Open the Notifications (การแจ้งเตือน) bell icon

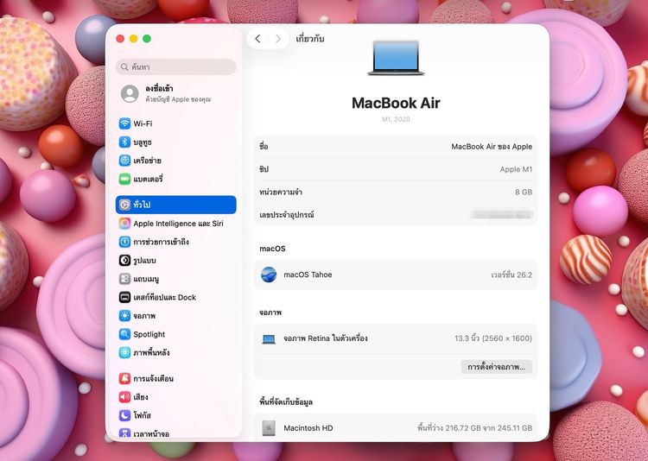coord(124,378)
